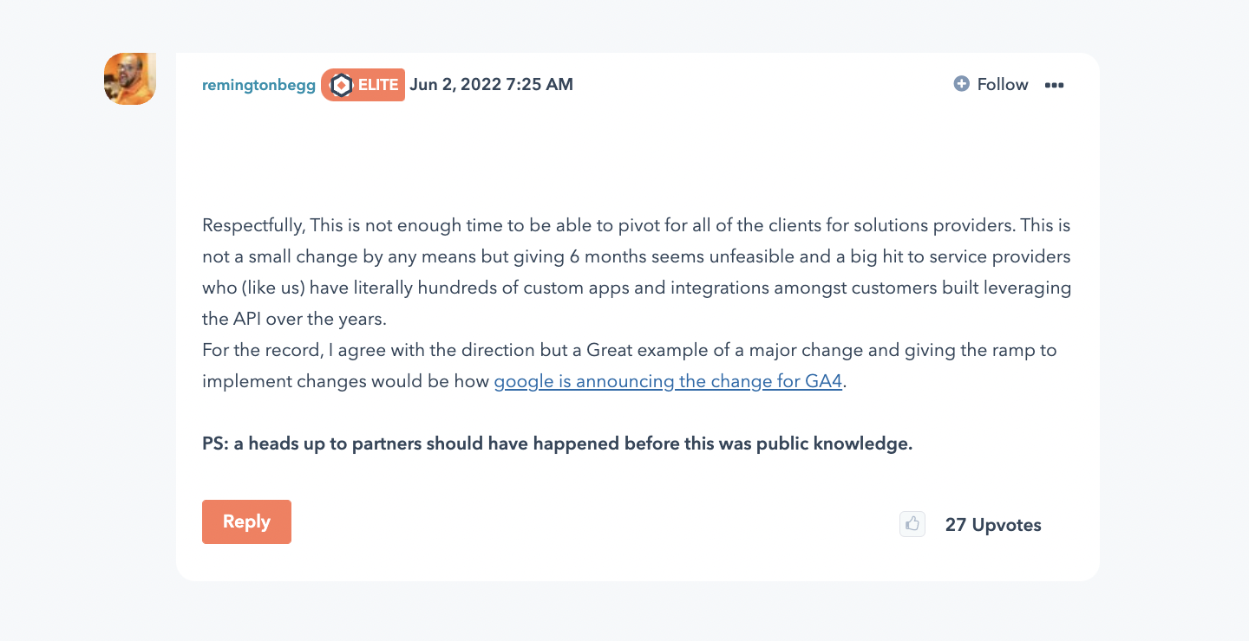Click the Follow plus icon to subscribe
The height and width of the screenshot is (641, 1249).
[962, 83]
